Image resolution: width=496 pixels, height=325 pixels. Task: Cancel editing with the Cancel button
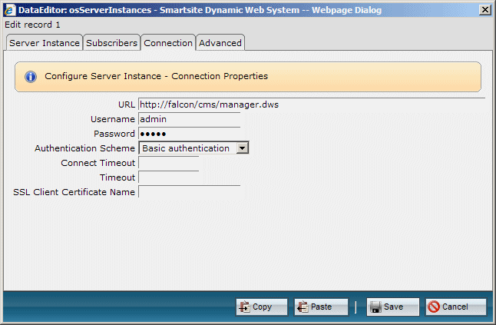click(456, 307)
